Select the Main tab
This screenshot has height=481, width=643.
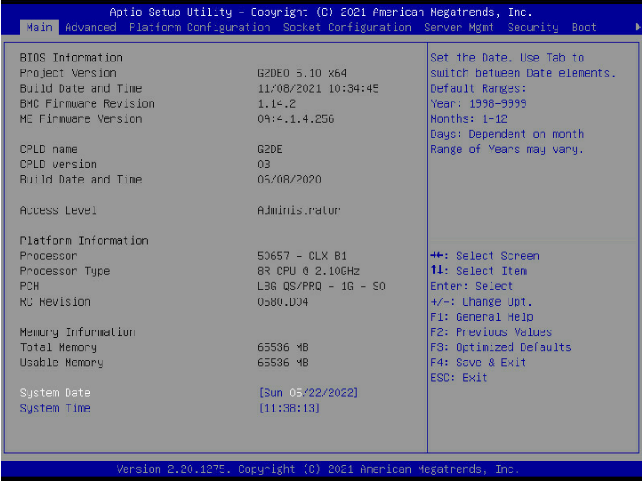pyautogui.click(x=39, y=28)
